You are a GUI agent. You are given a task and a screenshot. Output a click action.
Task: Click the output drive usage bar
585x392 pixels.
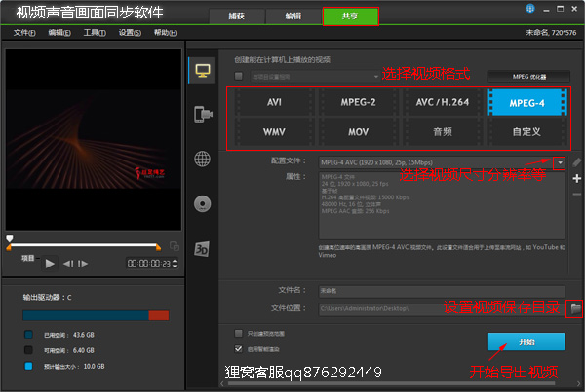96,316
